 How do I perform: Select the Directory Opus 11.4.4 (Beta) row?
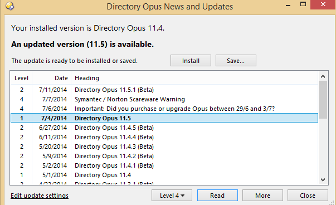[164, 137]
